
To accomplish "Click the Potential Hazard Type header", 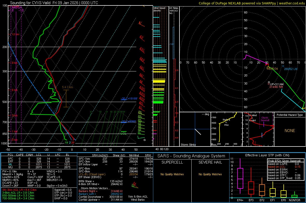I will click(290, 115).
